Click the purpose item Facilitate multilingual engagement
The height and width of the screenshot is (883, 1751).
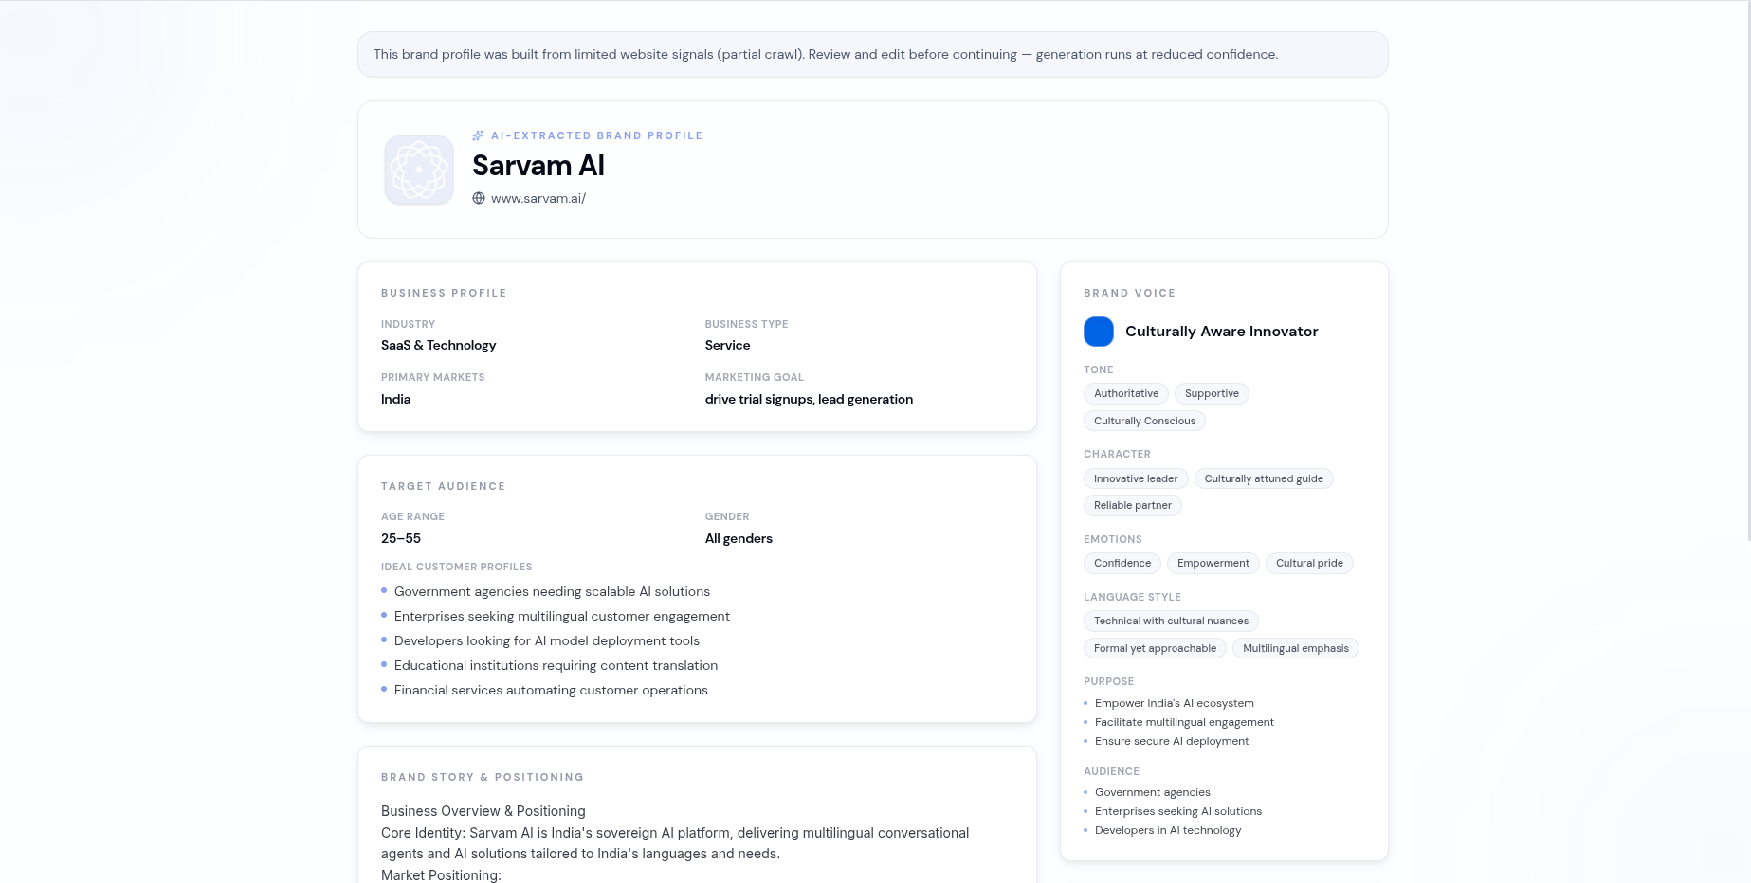pos(1184,723)
